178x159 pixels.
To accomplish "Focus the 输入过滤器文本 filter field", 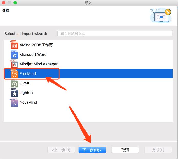I will click(115, 34).
